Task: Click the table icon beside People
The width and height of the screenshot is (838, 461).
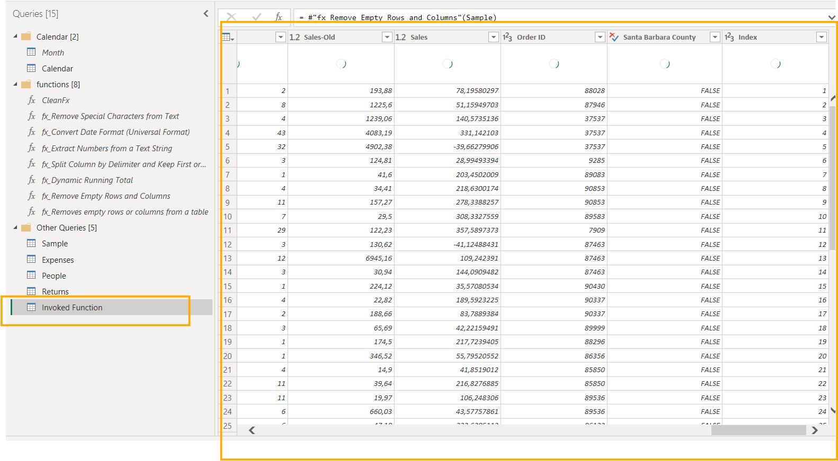Action: pyautogui.click(x=31, y=275)
